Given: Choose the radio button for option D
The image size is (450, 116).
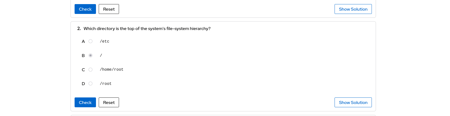Looking at the screenshot, I should point(90,84).
